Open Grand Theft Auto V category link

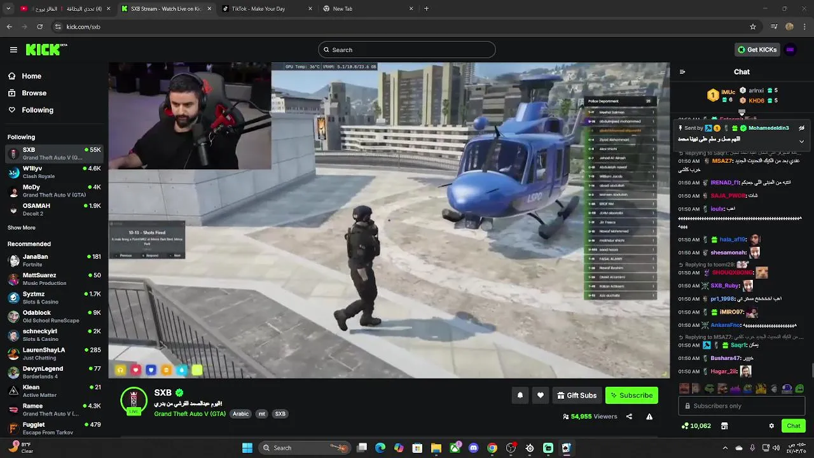tap(190, 413)
